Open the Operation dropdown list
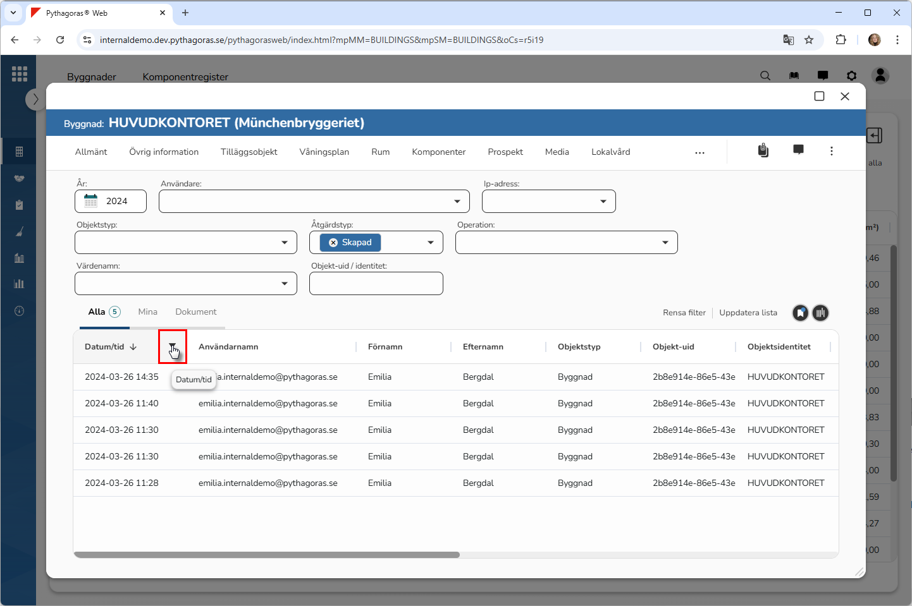The image size is (912, 606). [665, 243]
